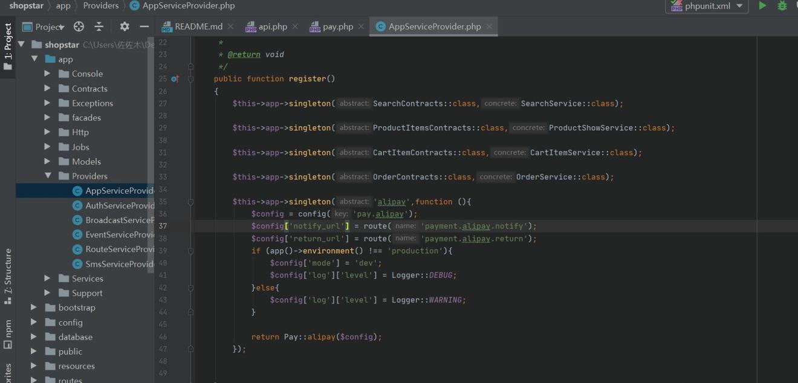Click the locate target icon in Project panel

pos(79,27)
